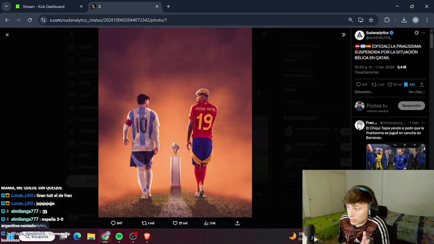
Task: Open Chrome three-dot menu
Action: click(427, 20)
